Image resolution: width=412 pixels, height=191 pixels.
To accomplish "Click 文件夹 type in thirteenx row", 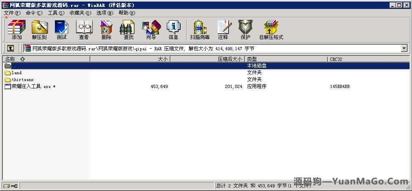I will [x=254, y=79].
